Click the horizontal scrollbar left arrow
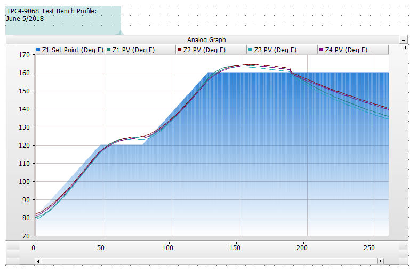Image resolution: width=417 pixels, height=273 pixels. (38, 261)
